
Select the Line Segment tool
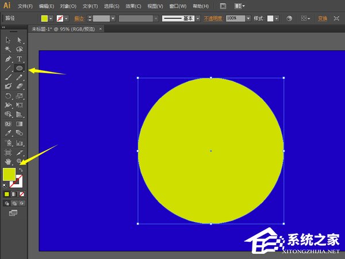(x=8, y=68)
